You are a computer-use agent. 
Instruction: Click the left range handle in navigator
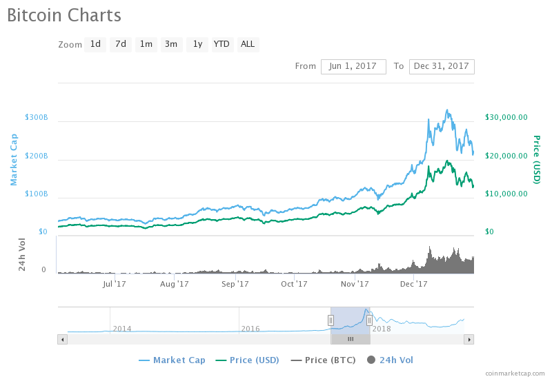click(x=331, y=320)
